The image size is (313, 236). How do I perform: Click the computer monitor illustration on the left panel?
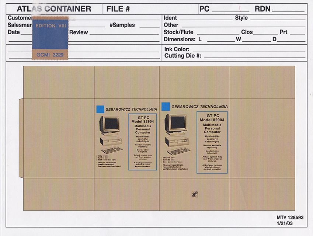(110, 125)
